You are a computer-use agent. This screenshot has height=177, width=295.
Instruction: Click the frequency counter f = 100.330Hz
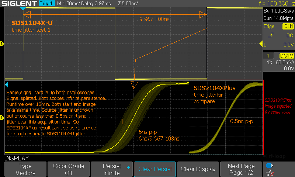tap(277, 3)
